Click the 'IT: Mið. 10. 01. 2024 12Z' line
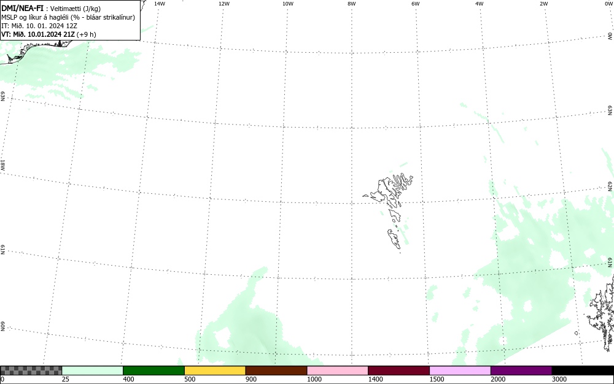Viewport: 614px width, 384px height. 39,26
